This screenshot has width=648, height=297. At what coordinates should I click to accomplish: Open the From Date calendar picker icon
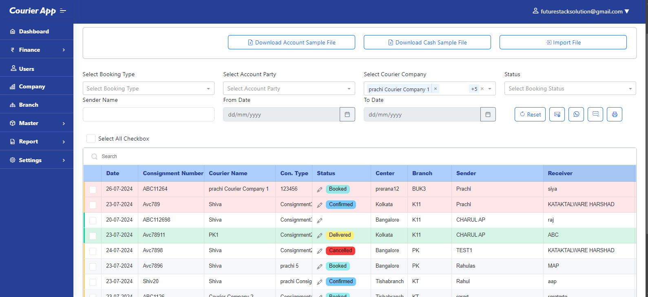[x=347, y=114]
